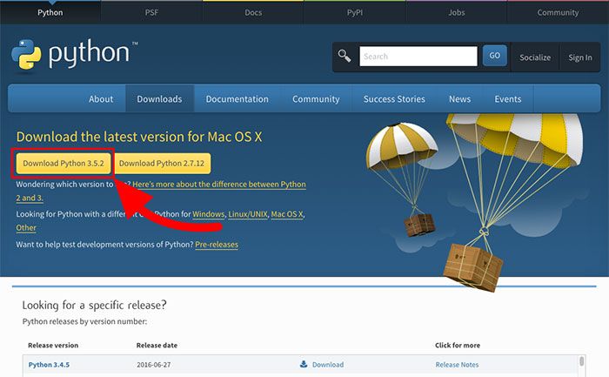This screenshot has height=377, width=609.
Task: Click the Download Python 2.7.12 button
Action: pos(162,163)
